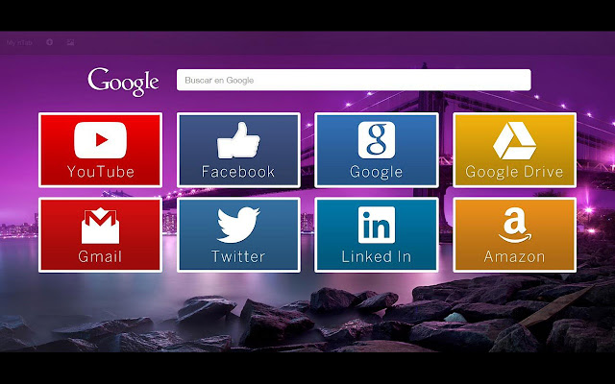Open the Google Drive tile
This screenshot has height=384, width=615.
[x=515, y=150]
